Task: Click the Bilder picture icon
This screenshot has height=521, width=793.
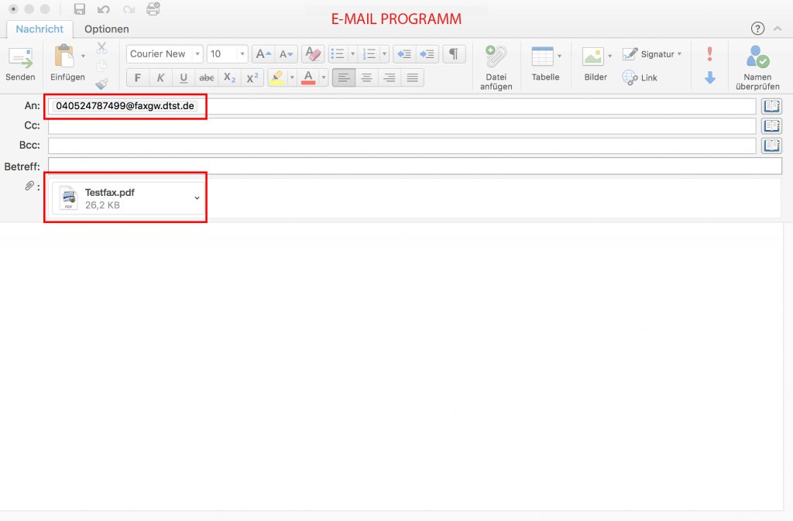Action: (592, 57)
